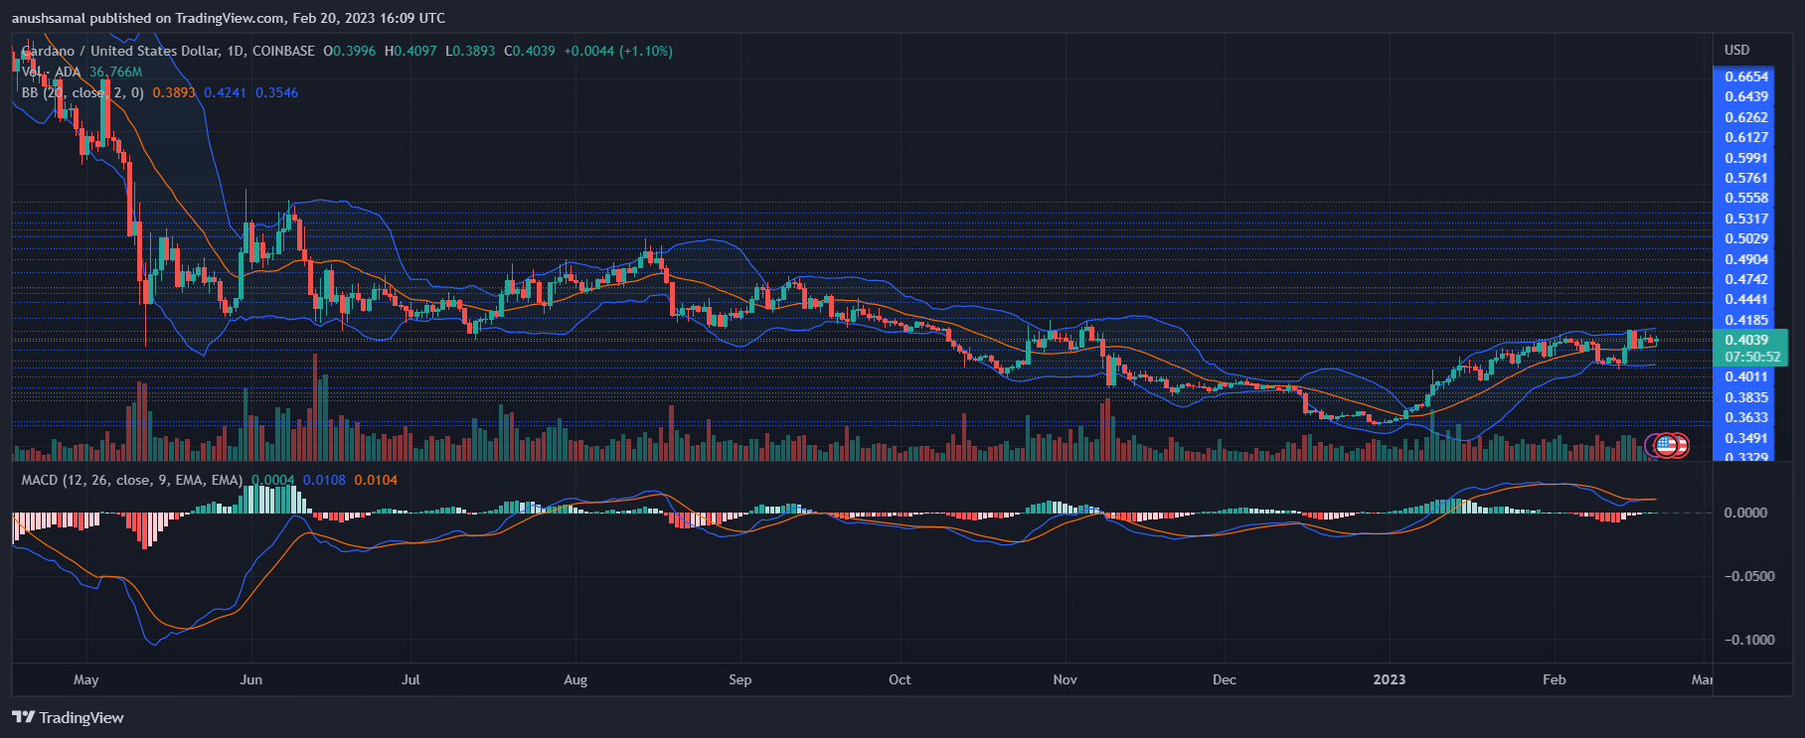The width and height of the screenshot is (1805, 738).
Task: Click the 0.5761 price level label
Action: 1746,178
